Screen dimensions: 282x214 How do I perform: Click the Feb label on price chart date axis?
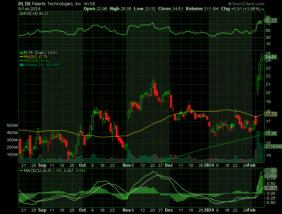251,165
